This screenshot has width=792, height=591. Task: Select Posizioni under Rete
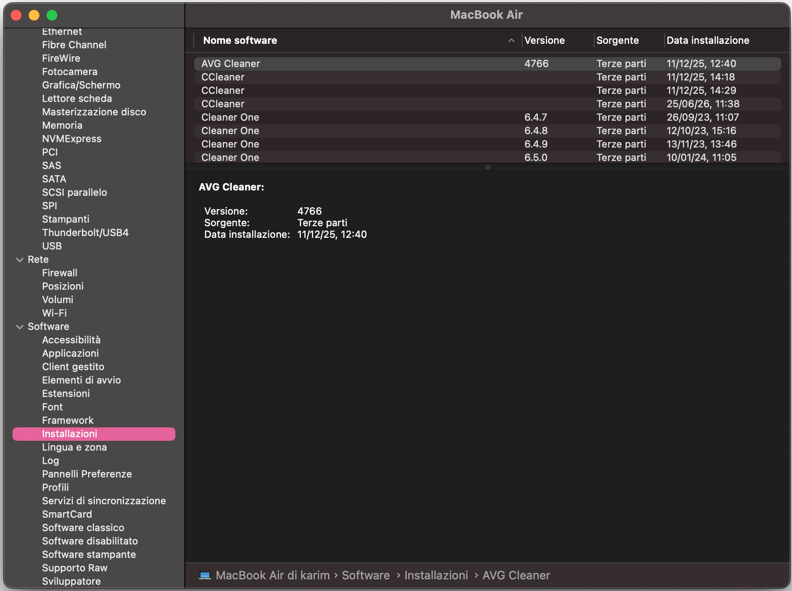tap(63, 286)
